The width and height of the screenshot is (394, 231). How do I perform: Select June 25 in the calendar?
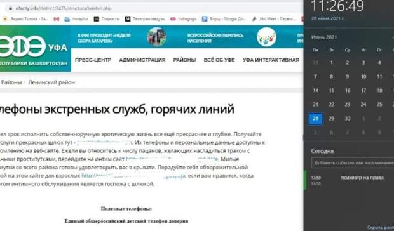(379, 105)
